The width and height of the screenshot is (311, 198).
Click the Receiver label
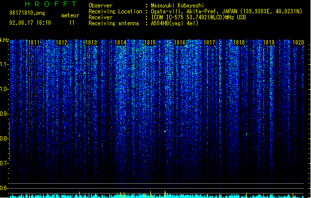click(100, 17)
